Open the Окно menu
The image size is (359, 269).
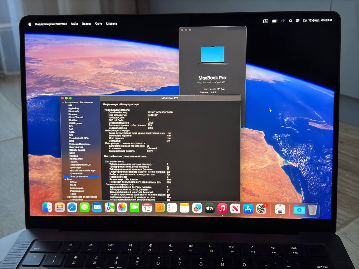coord(98,24)
